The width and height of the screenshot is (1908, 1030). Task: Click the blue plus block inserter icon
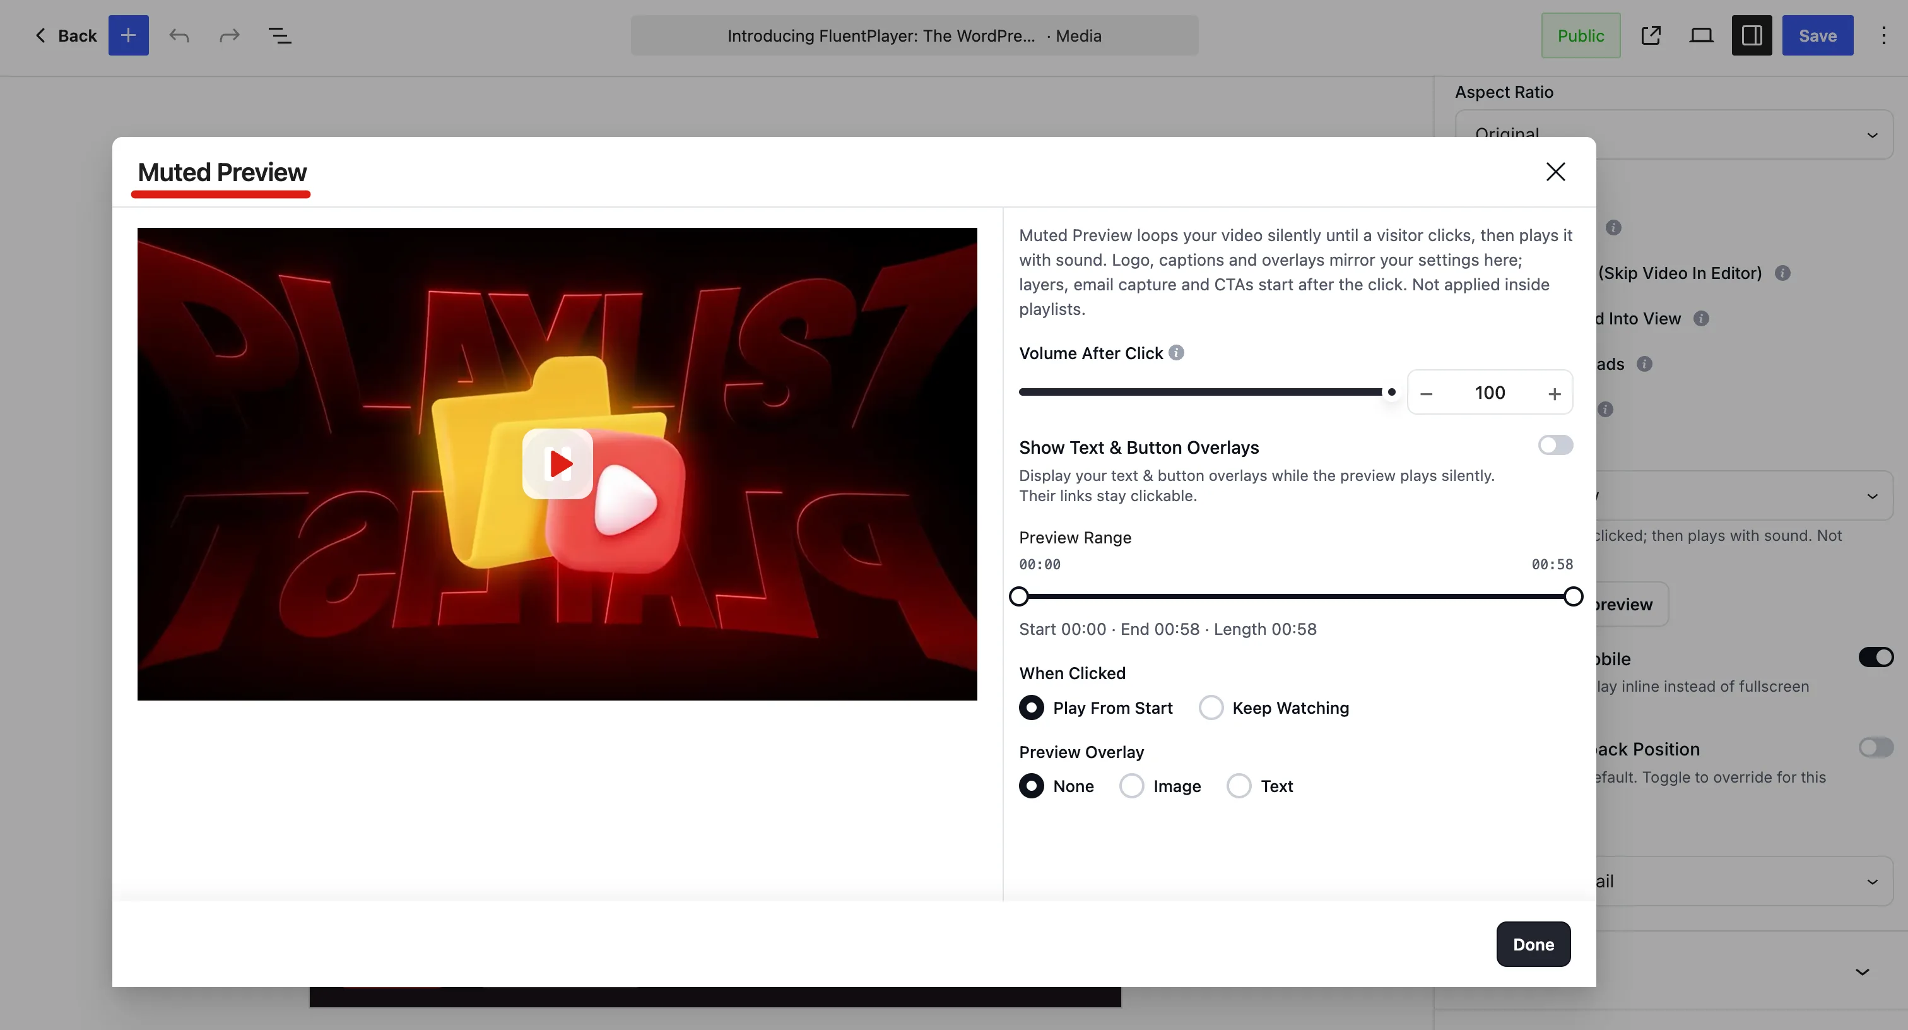[x=128, y=35]
